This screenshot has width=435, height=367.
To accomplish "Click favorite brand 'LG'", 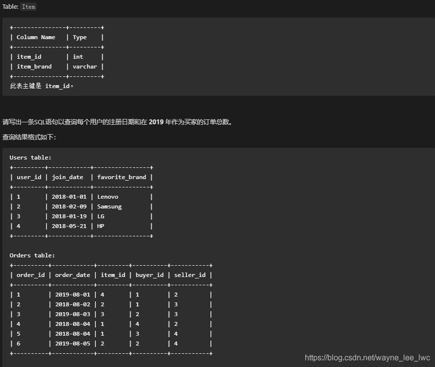I will [101, 216].
